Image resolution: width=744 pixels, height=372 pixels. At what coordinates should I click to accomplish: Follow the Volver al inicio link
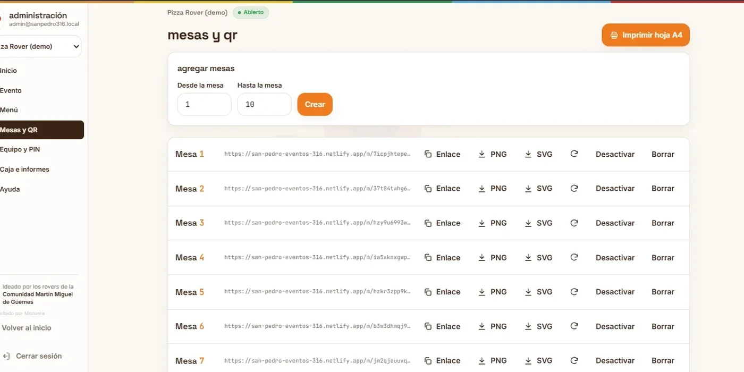click(x=27, y=328)
